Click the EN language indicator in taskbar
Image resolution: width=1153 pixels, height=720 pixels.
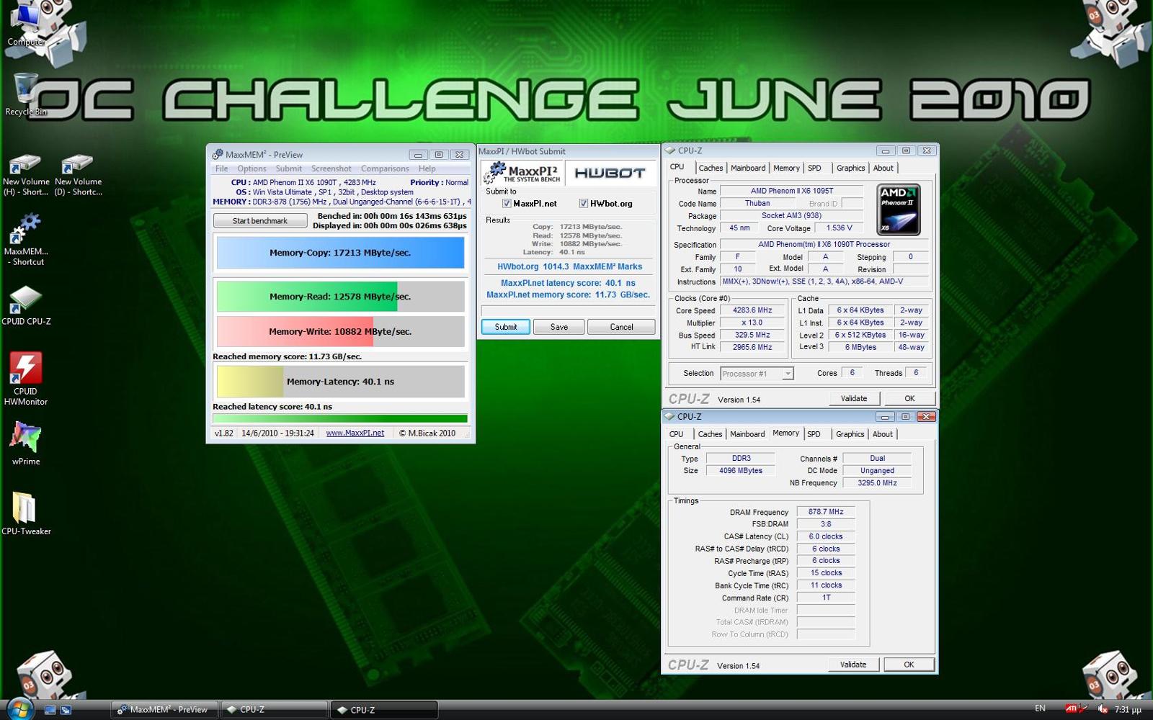(1040, 708)
